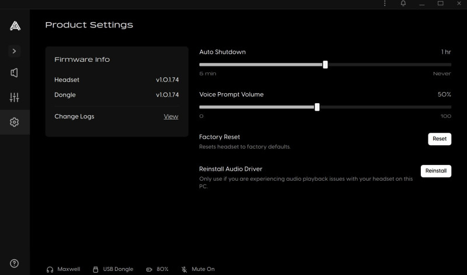Click the Audeze logo icon
The width and height of the screenshot is (467, 275).
(x=15, y=25)
